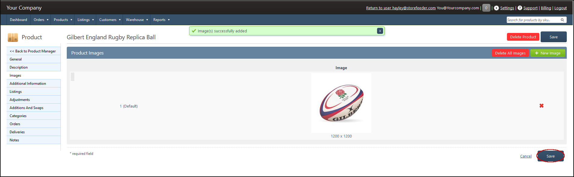The image size is (574, 177).
Task: Open the Customers dropdown menu
Action: coord(110,20)
